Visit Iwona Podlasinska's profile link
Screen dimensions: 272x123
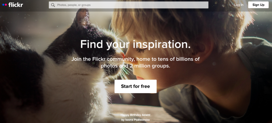(x=137, y=120)
